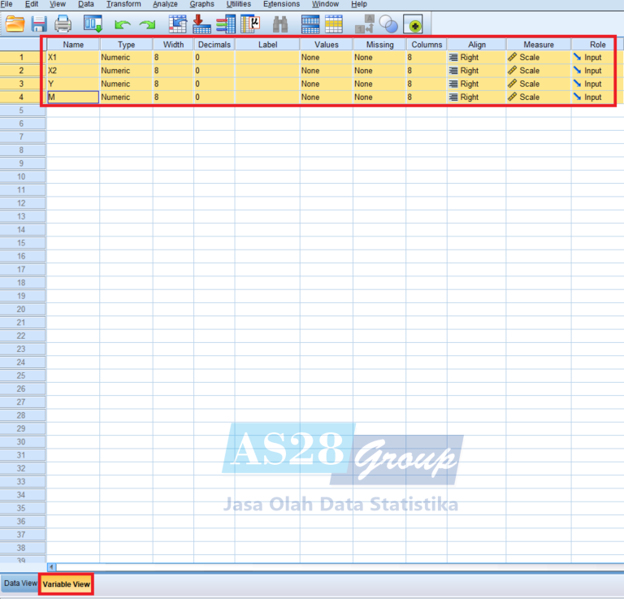Click the Recall recent dialogs icon
Image resolution: width=624 pixels, height=599 pixels.
pos(93,24)
